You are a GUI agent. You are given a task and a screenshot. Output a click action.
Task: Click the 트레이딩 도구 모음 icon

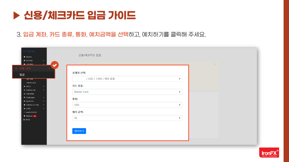pos(24,105)
